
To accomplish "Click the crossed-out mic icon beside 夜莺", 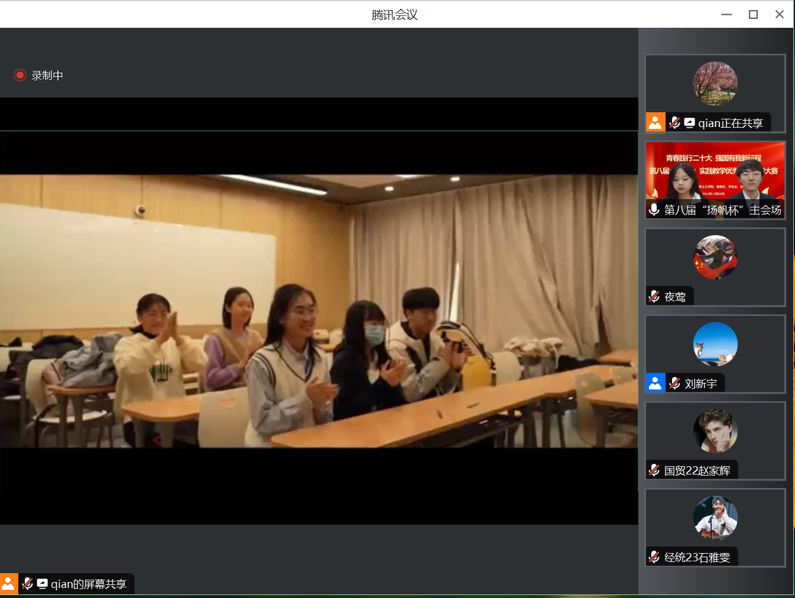I will (x=654, y=295).
